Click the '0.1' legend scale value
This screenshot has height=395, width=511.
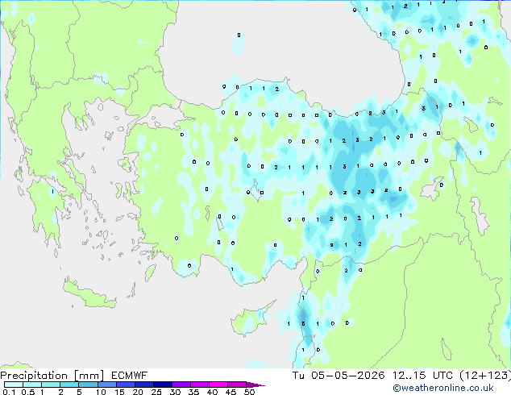click(x=9, y=392)
